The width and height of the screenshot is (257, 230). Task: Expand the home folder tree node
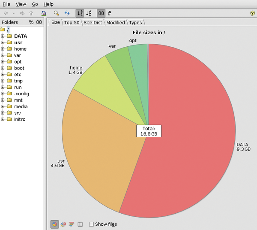(x=3, y=49)
